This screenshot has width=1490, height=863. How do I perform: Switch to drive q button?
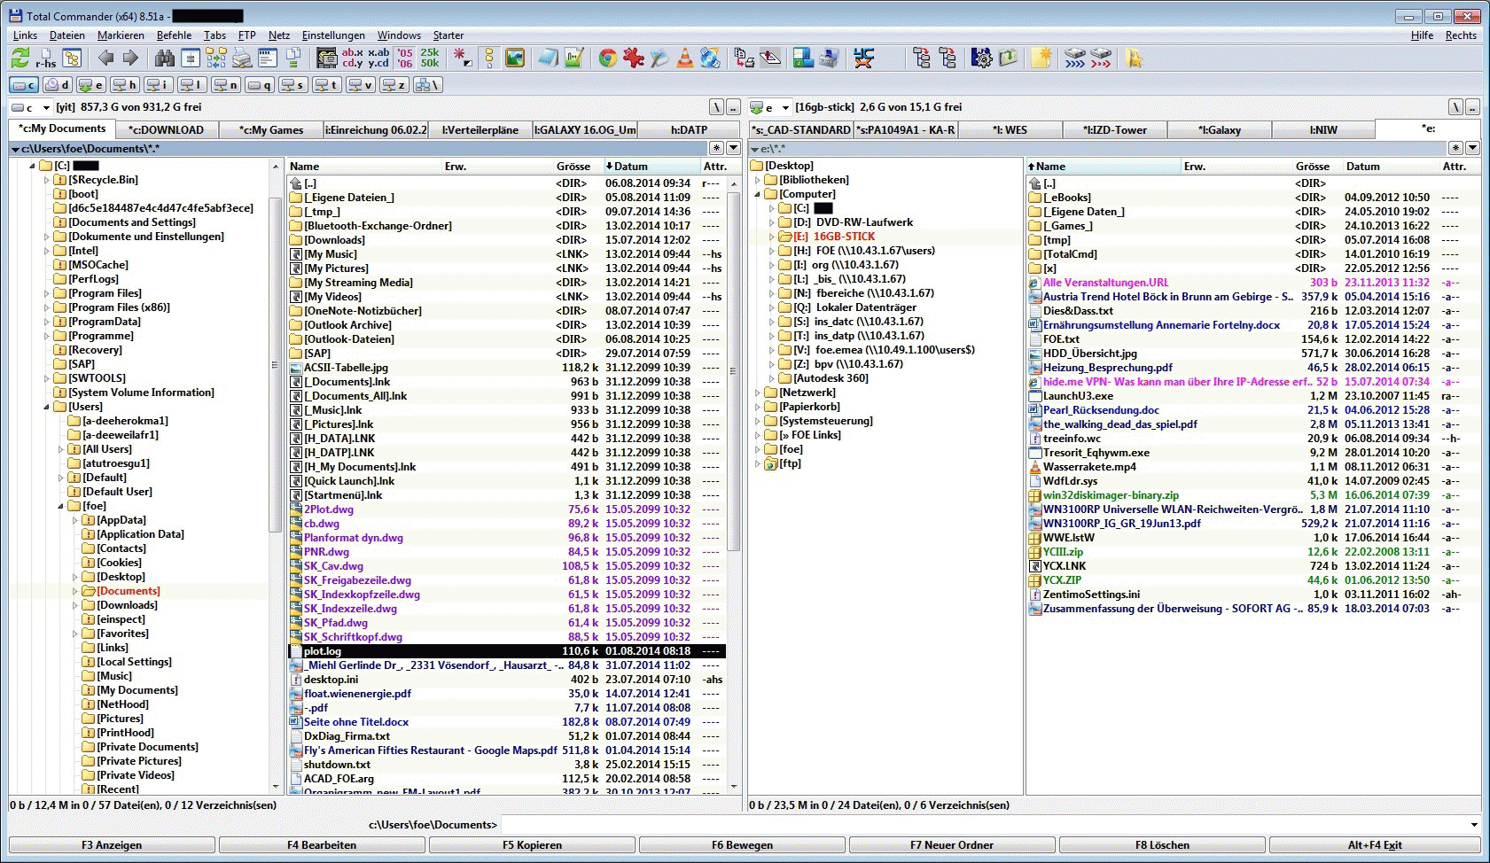click(259, 85)
